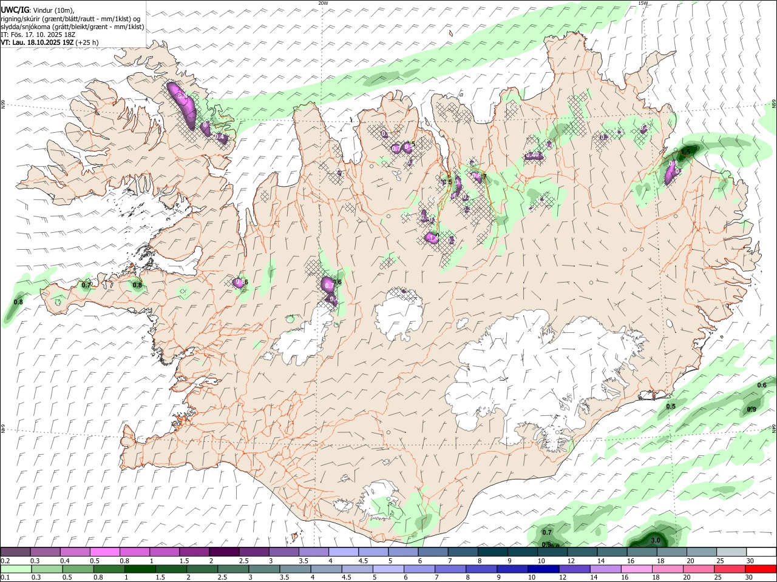Click the violet 14 swatch in the lower legend row
Image resolution: width=777 pixels, height=582 pixels.
[606, 569]
